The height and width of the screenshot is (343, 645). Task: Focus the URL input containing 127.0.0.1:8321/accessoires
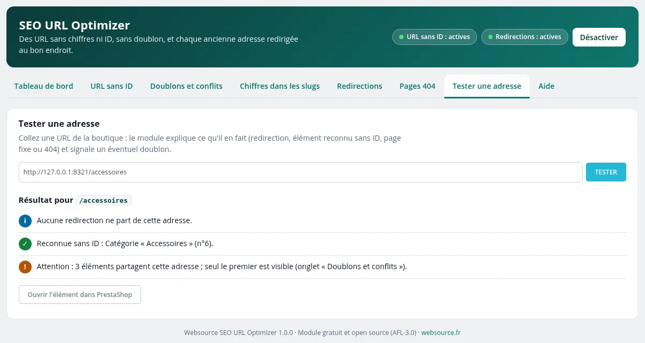point(300,172)
